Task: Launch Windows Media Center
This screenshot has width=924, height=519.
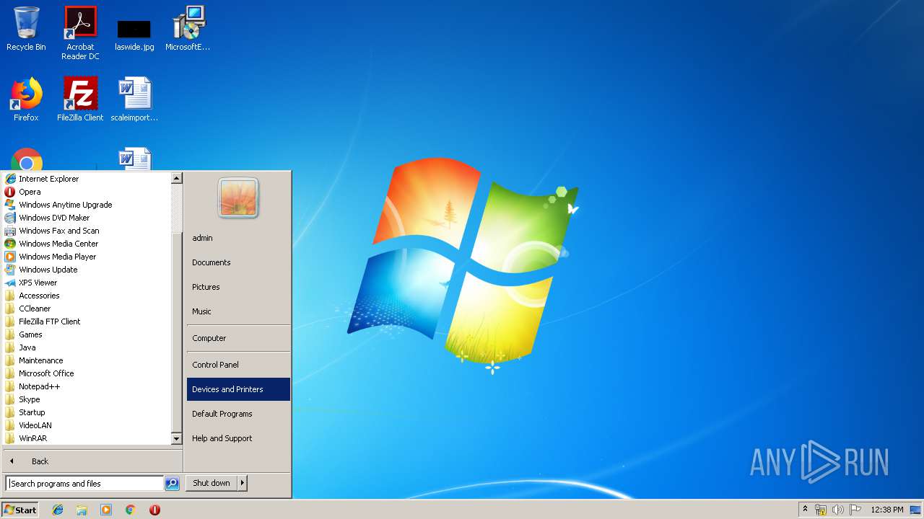Action: pyautogui.click(x=87, y=244)
